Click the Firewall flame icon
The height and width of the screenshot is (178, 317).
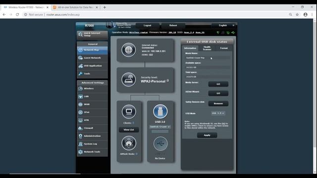tap(80, 128)
